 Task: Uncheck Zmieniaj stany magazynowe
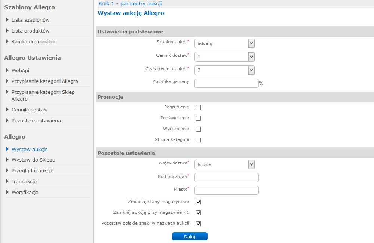[199, 202]
